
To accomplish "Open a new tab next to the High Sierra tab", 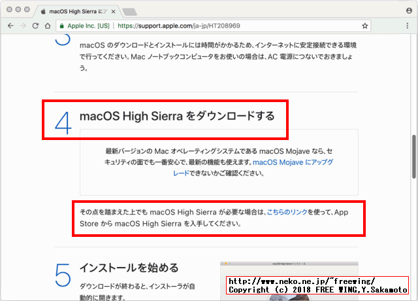I will [x=129, y=12].
